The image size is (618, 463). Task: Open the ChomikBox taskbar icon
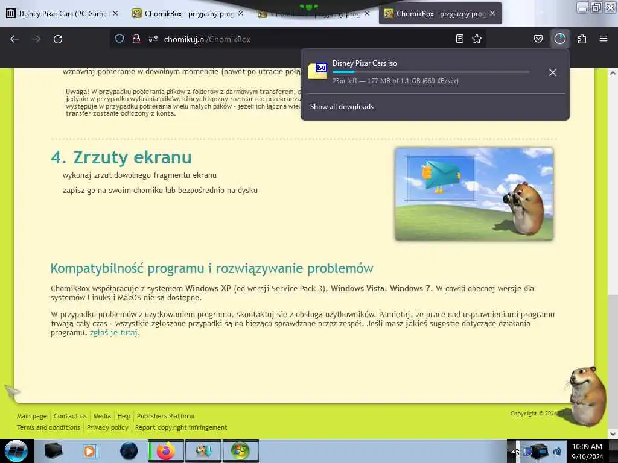(203, 451)
